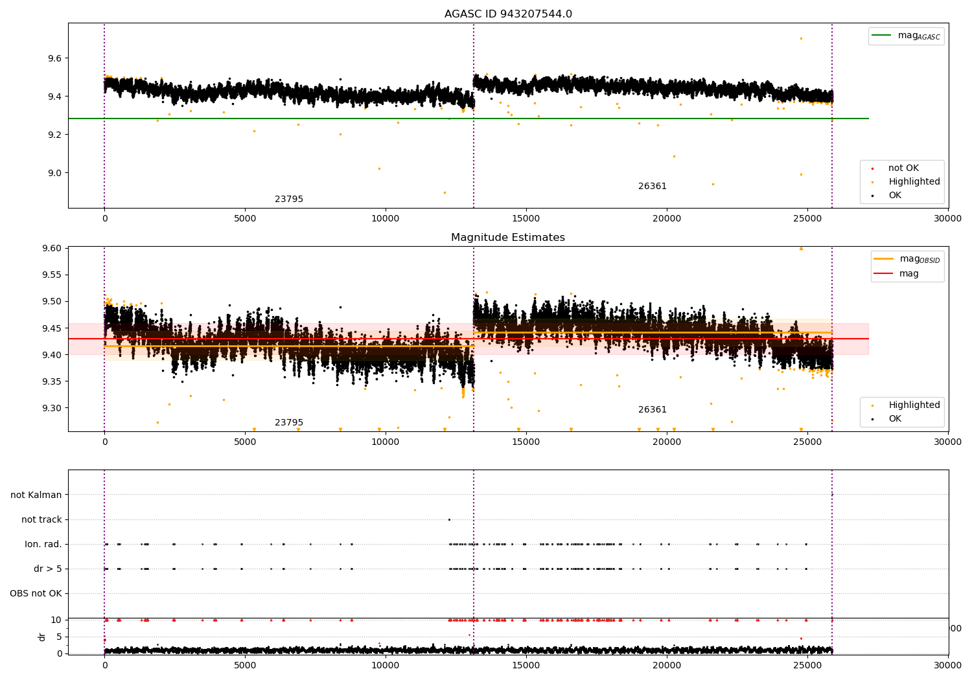Click the 9.35 tick label on middle plot
This screenshot has height=680, width=972.
(x=52, y=381)
